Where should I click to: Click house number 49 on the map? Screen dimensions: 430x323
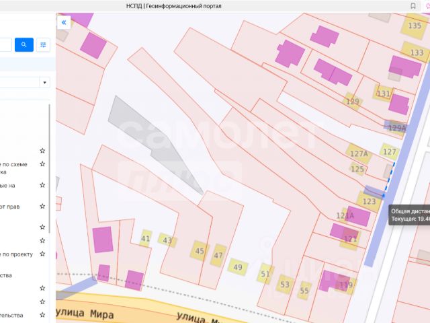pyautogui.click(x=238, y=267)
